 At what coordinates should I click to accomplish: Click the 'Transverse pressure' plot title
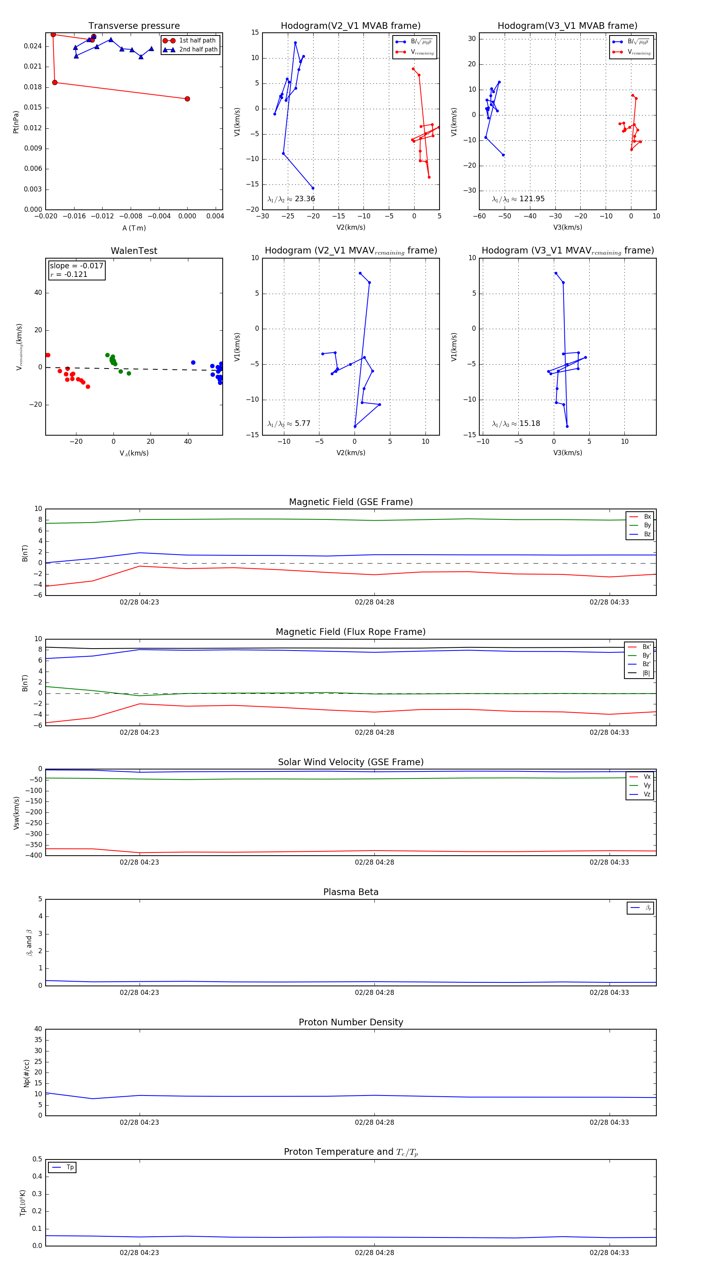tap(134, 26)
